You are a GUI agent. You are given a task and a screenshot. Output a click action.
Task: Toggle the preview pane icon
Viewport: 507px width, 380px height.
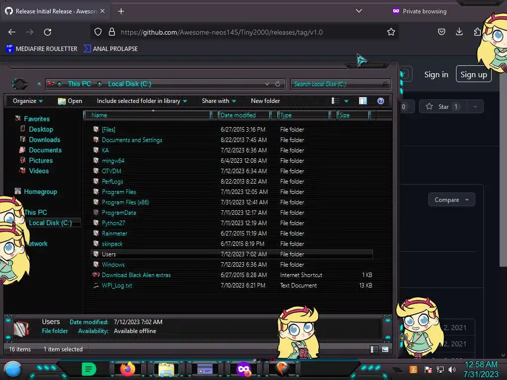[363, 101]
